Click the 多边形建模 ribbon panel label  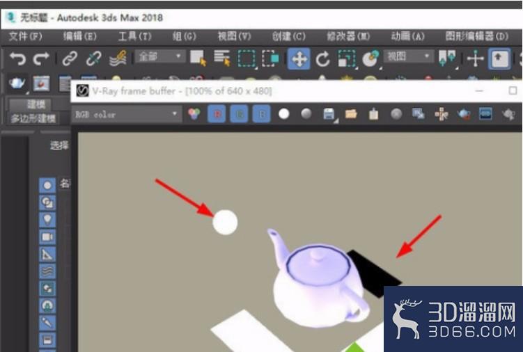point(33,118)
